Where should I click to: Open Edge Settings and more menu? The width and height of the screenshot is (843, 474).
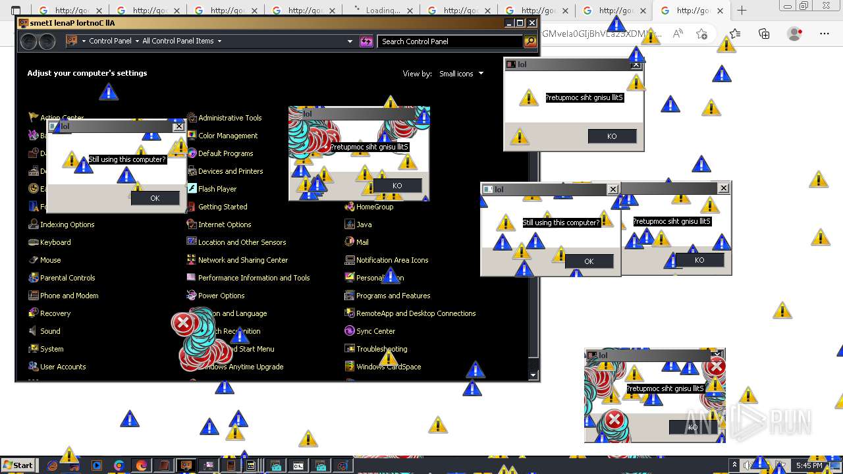point(825,34)
